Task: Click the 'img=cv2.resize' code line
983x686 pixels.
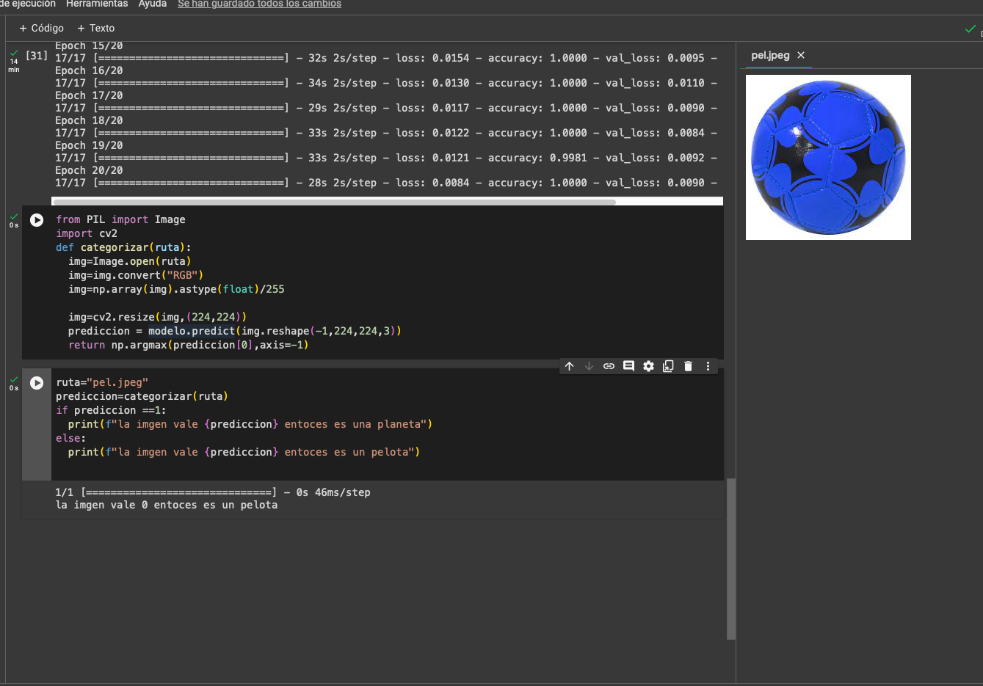Action: [158, 317]
